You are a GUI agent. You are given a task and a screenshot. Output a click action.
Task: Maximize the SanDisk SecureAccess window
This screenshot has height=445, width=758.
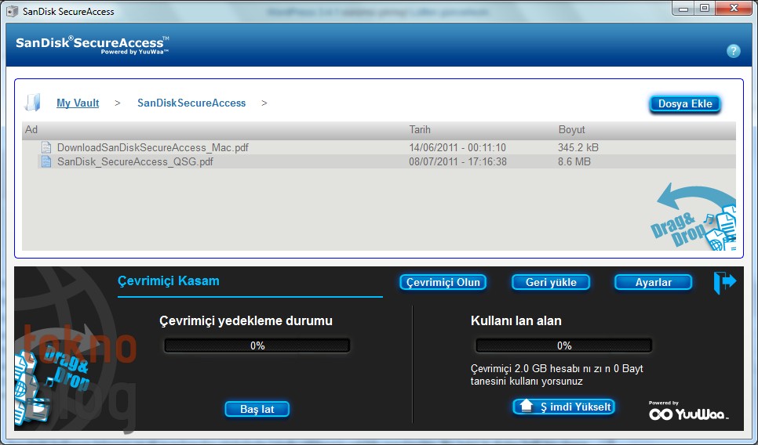click(705, 8)
